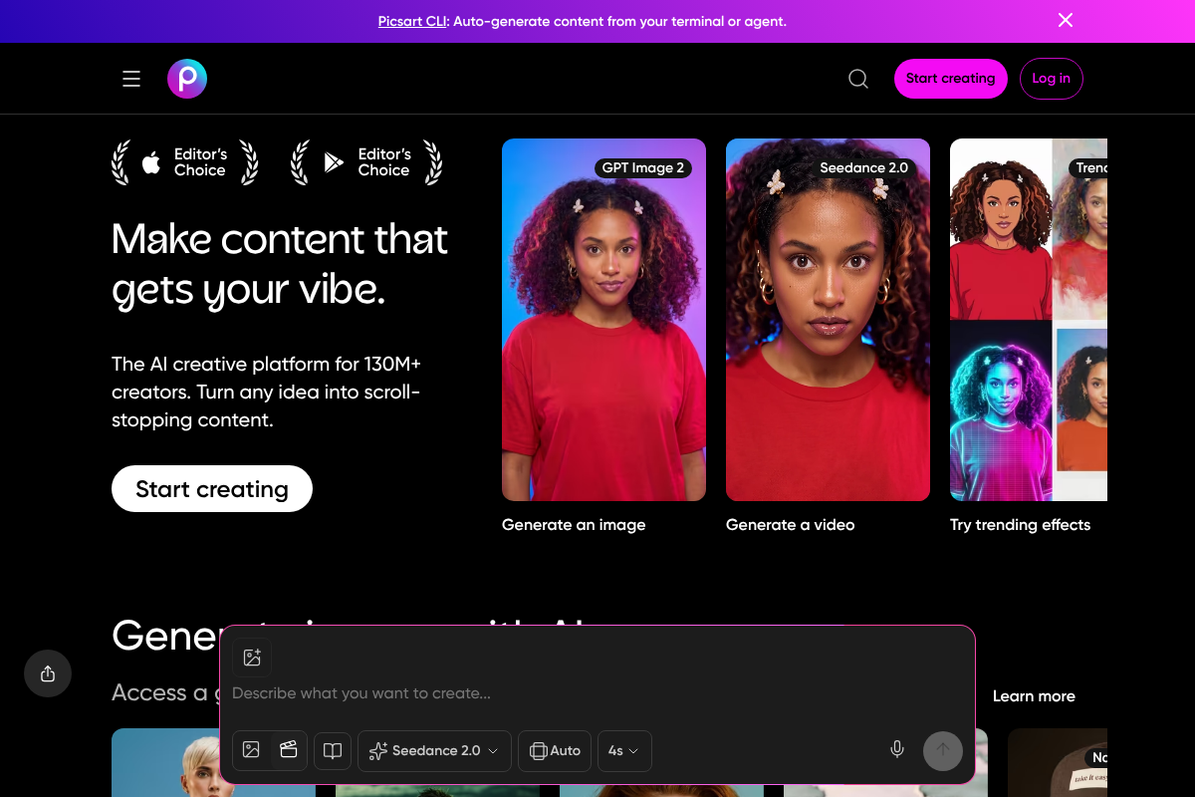
Task: Open the search magnifier icon
Action: point(858,79)
